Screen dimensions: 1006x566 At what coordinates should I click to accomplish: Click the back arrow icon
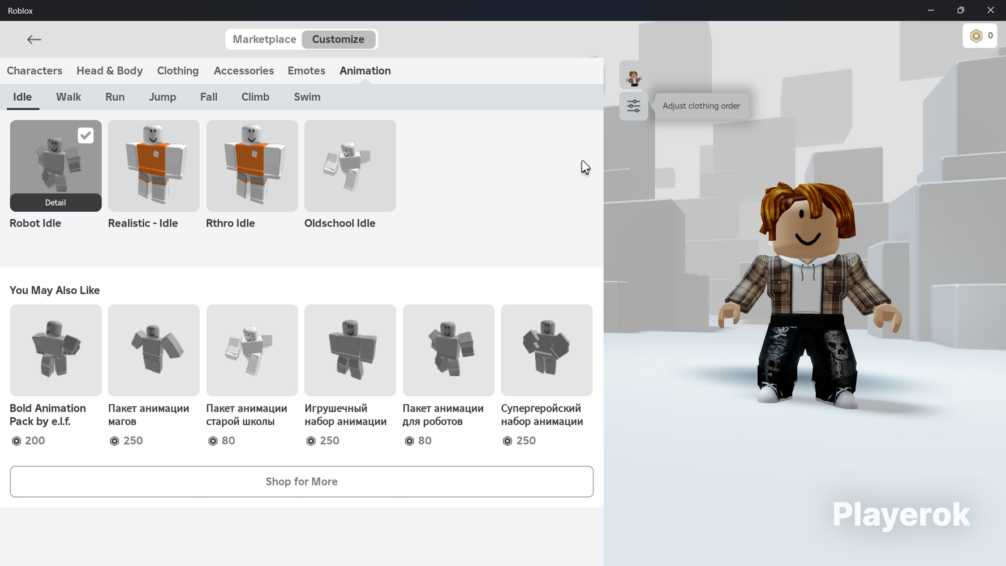tap(34, 39)
